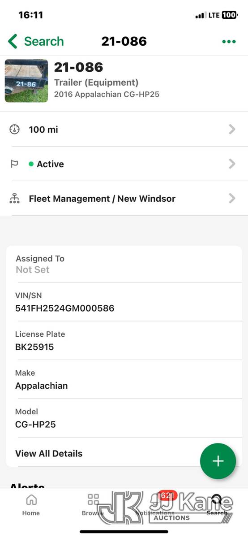Open the Home tab icon
This screenshot has width=248, height=538.
pyautogui.click(x=31, y=500)
